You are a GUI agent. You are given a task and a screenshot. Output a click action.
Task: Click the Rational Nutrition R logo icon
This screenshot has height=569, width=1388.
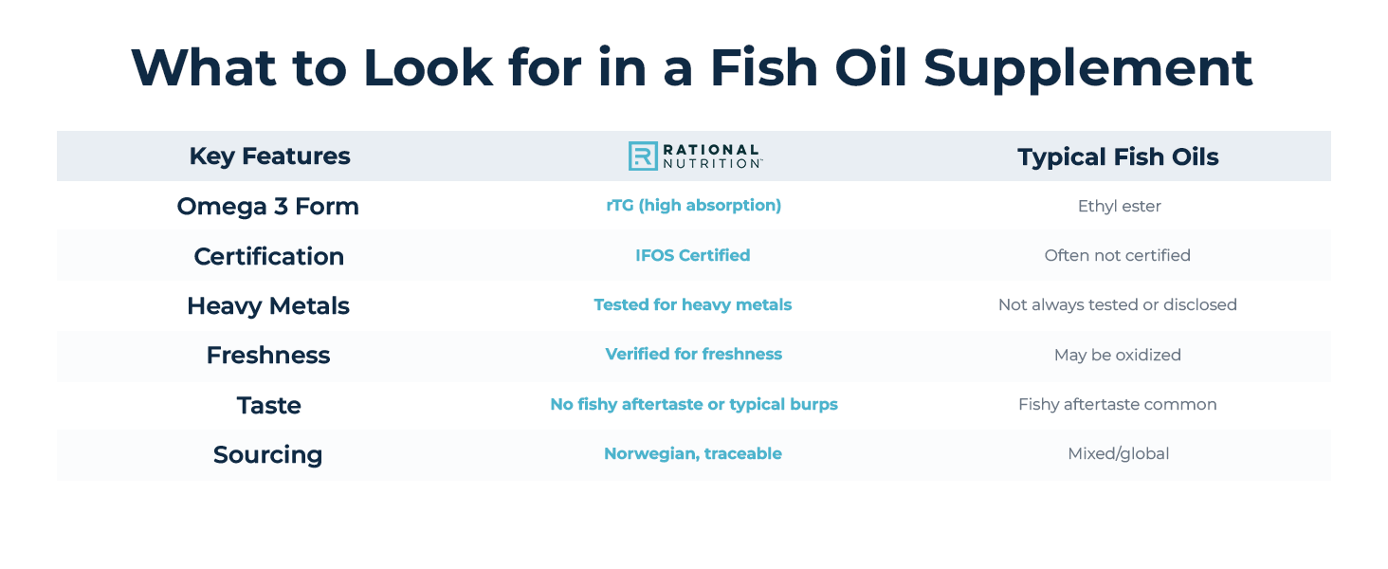(x=643, y=156)
